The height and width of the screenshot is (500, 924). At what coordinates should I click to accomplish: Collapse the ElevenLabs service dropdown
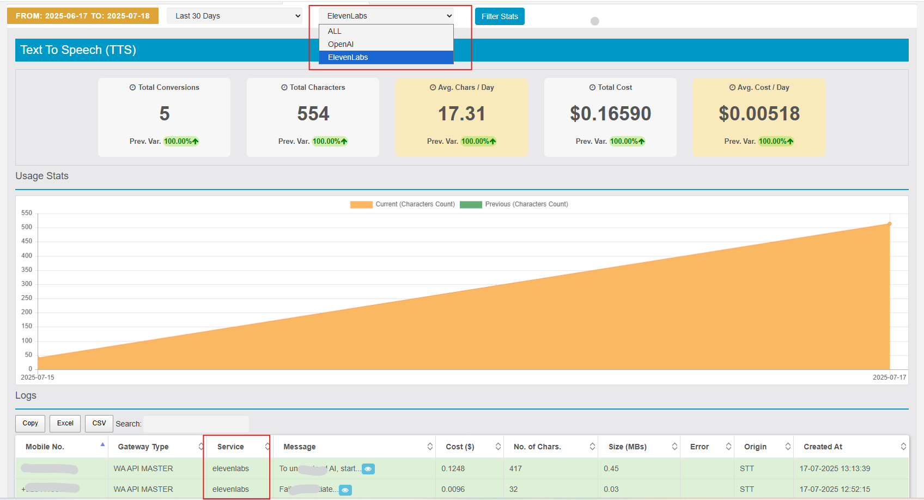(x=386, y=16)
